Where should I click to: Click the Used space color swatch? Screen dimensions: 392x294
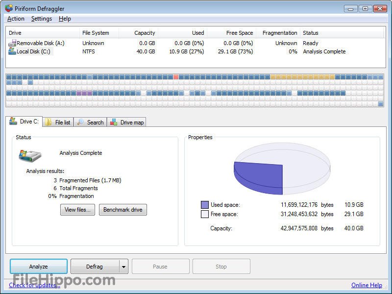coord(205,205)
